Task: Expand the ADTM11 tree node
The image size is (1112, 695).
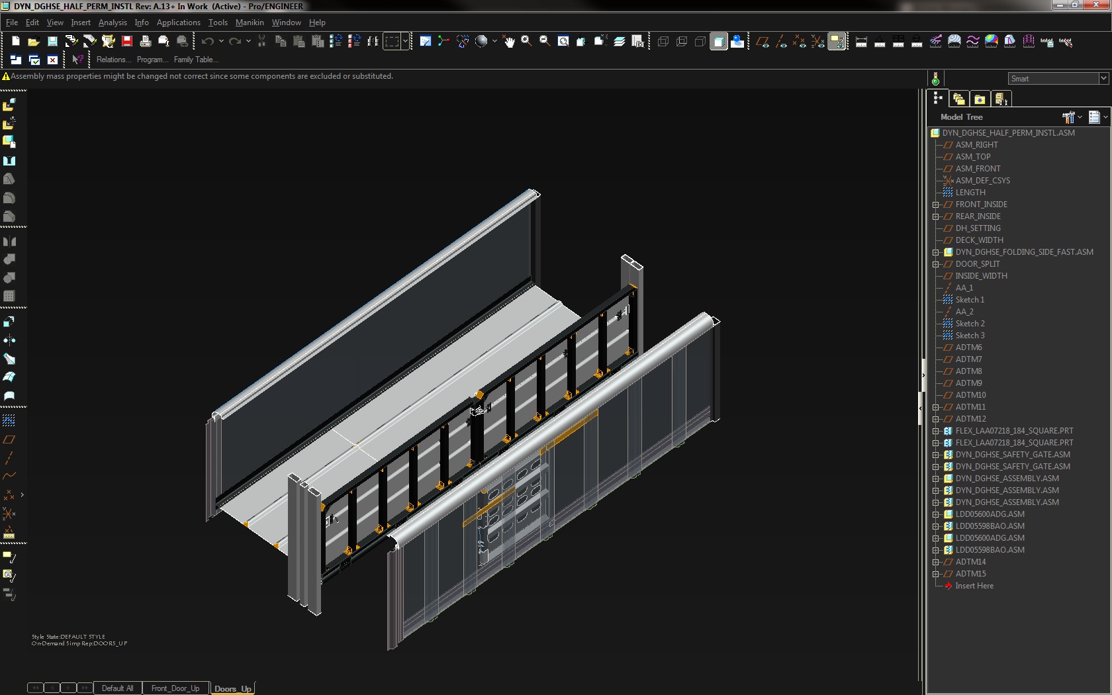Action: (936, 407)
